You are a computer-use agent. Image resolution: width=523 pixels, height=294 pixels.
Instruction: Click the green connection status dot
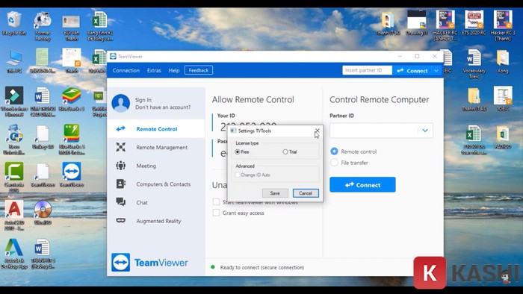point(213,267)
